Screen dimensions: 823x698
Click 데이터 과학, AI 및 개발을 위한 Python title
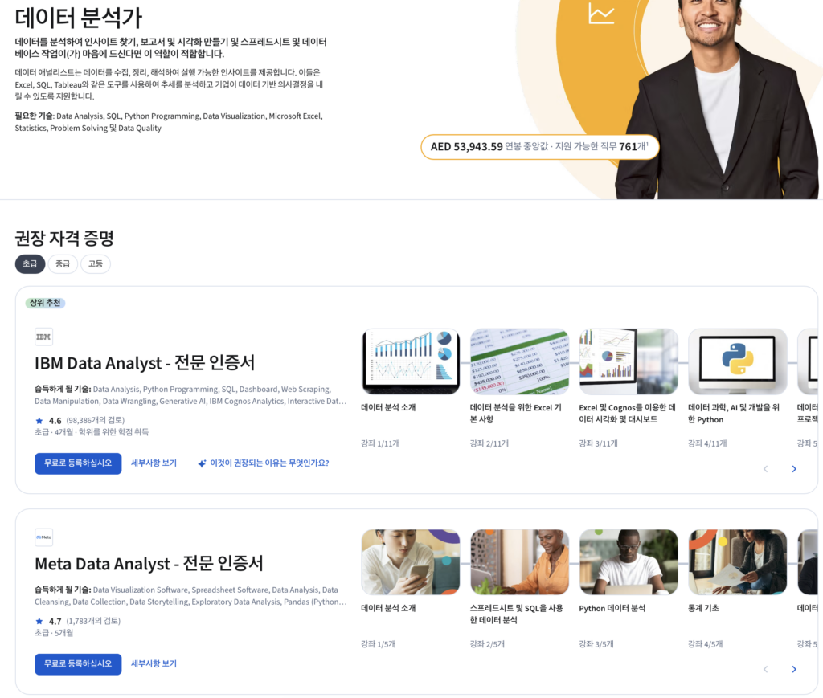734,413
